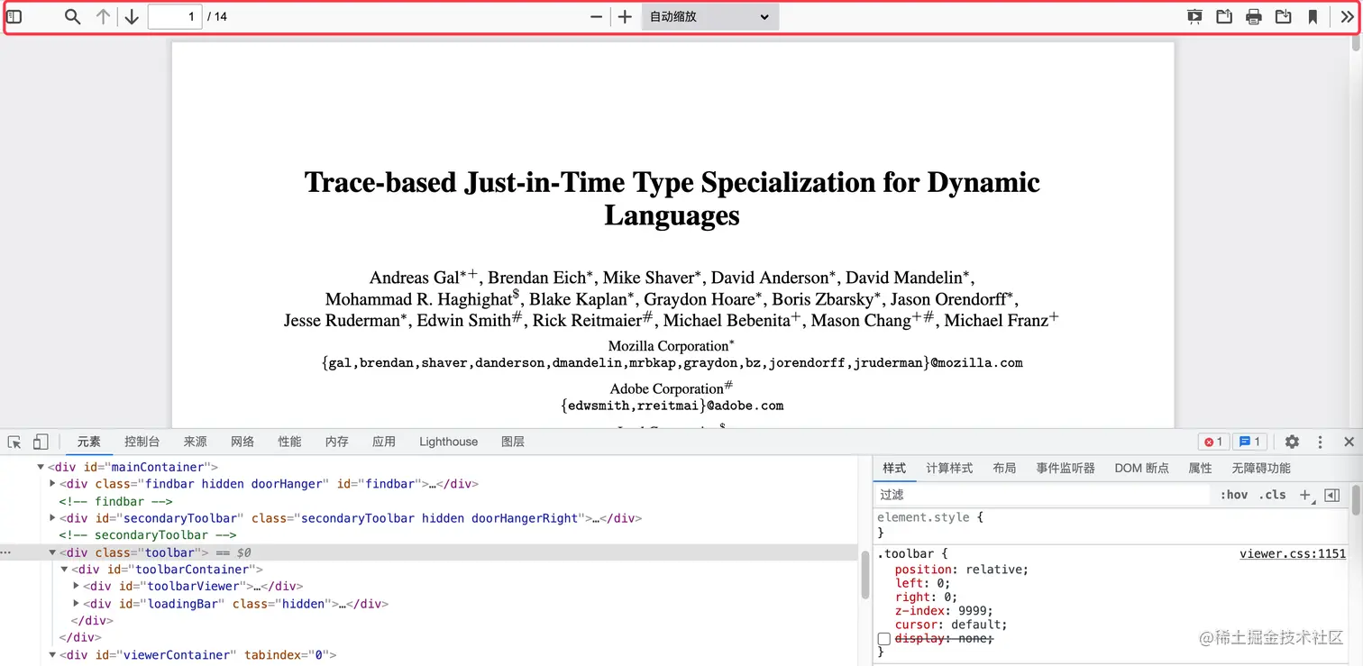Collapse the toolbarContainer div node
The width and height of the screenshot is (1363, 666).
click(64, 570)
